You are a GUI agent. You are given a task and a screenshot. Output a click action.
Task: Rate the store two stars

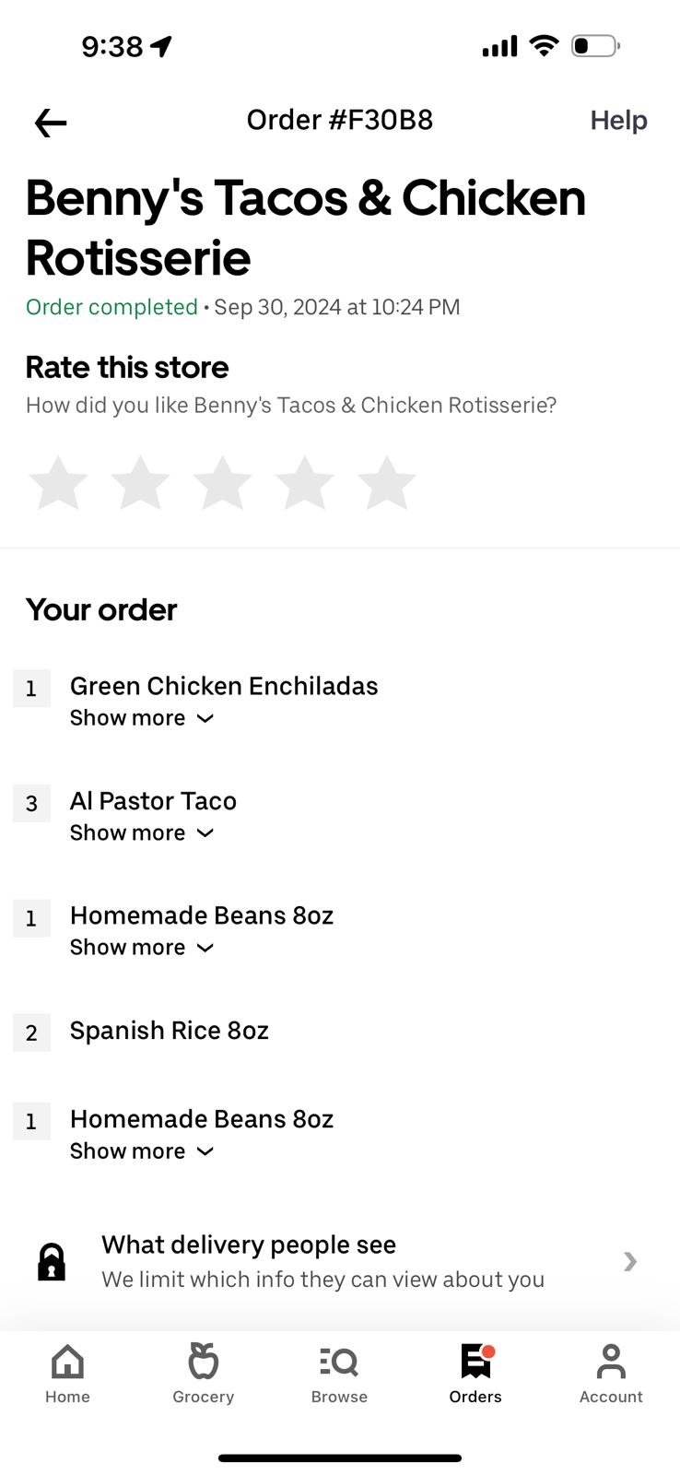pyautogui.click(x=140, y=482)
